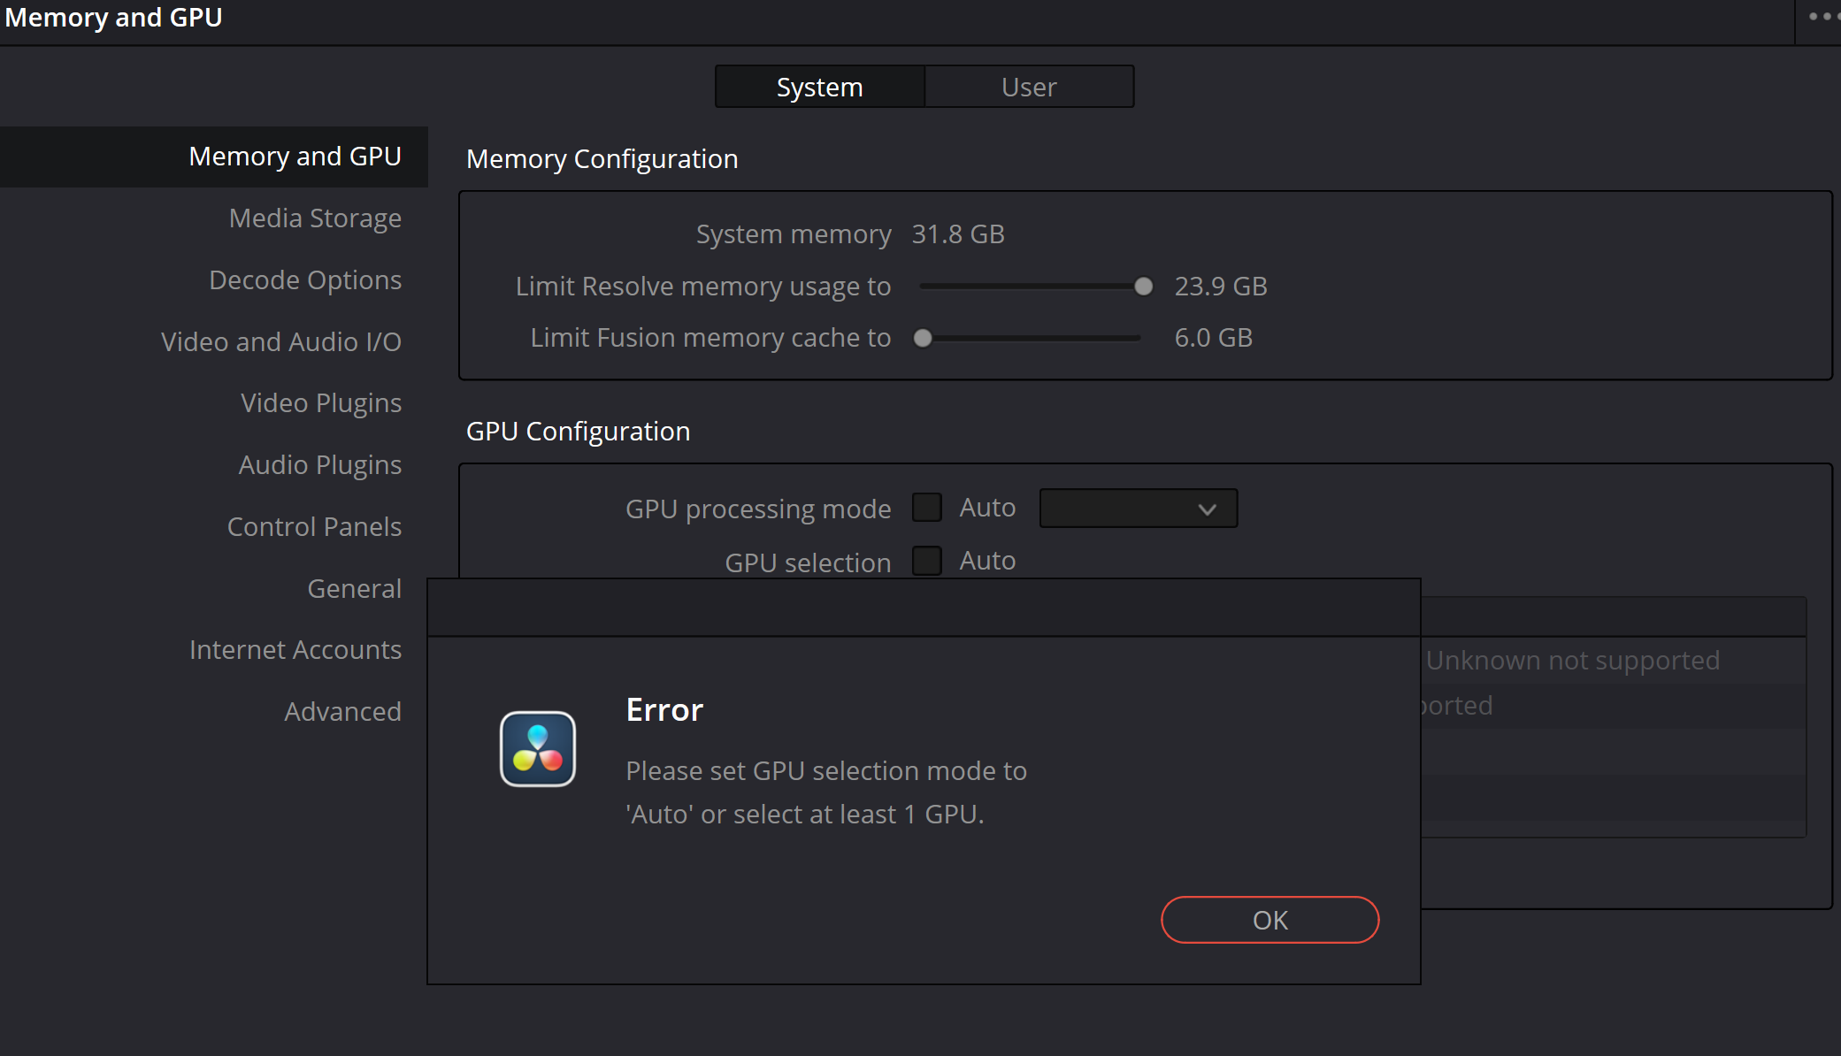Open the Media Storage settings
The width and height of the screenshot is (1841, 1056).
(x=315, y=218)
